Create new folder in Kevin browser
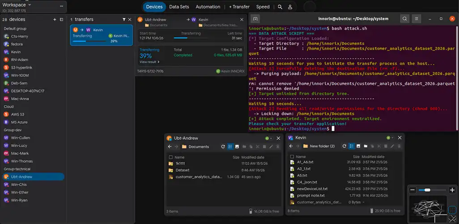This screenshot has width=459, height=224. pyautogui.click(x=365, y=146)
